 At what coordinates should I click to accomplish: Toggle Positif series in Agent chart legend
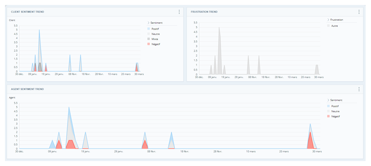[x=334, y=106]
